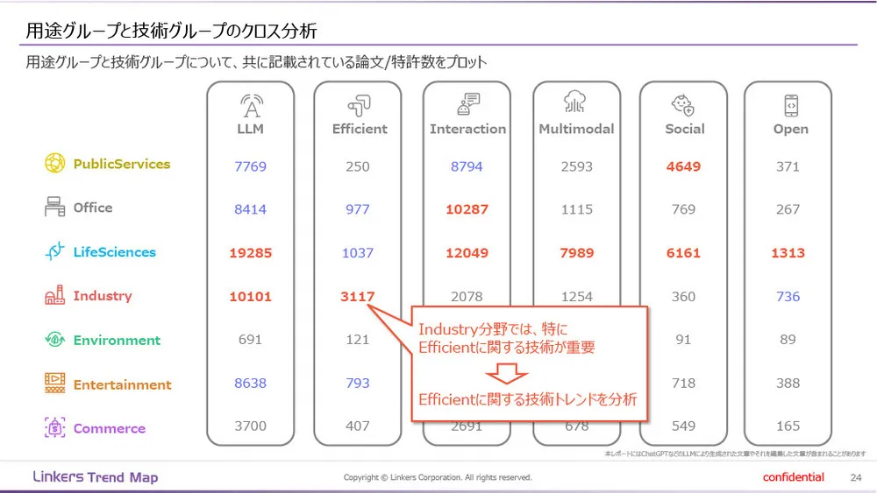
Task: Click the value 3700 for Commerce LLM
Action: 251,426
